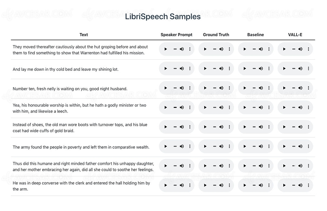
Task: Click the VALL-E column header
Action: pos(295,35)
